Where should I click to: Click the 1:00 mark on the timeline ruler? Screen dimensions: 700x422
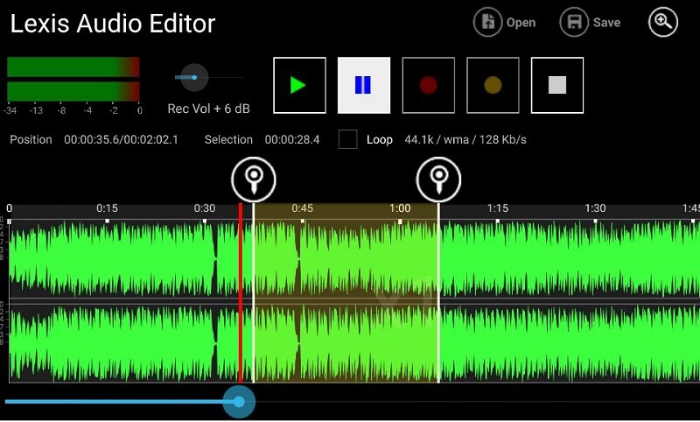(x=400, y=208)
